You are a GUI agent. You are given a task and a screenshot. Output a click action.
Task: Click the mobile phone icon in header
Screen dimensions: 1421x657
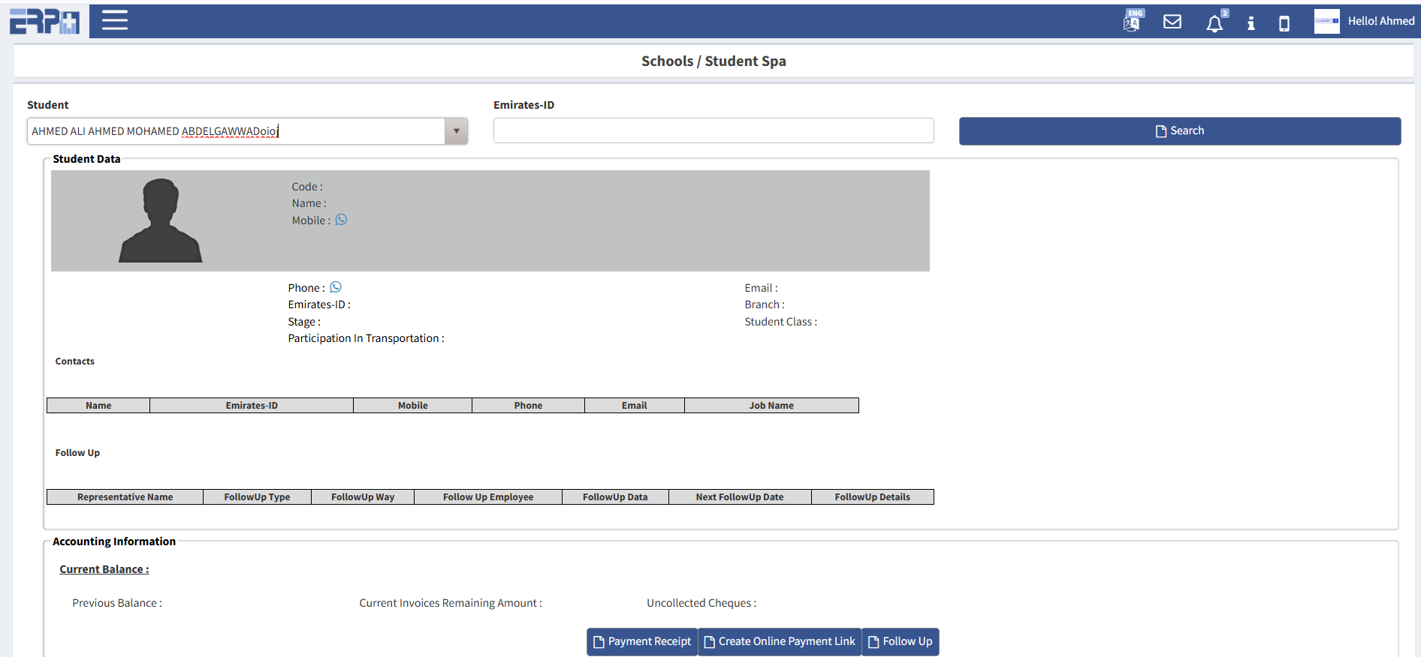pyautogui.click(x=1284, y=23)
